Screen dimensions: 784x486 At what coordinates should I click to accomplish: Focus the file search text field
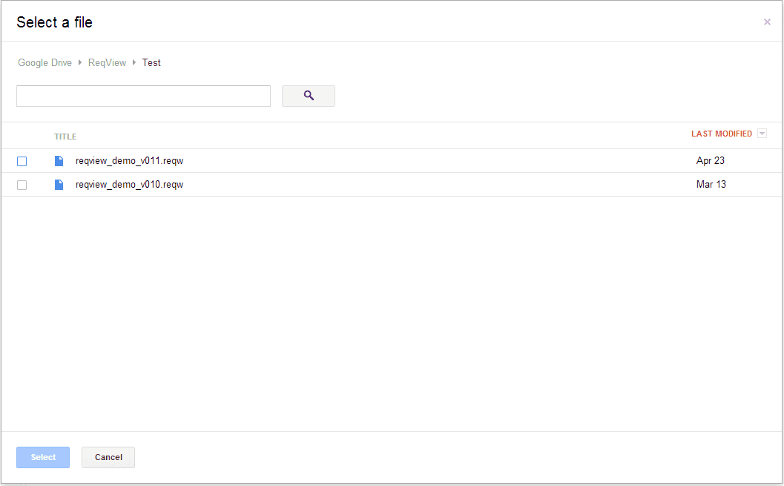tap(143, 96)
